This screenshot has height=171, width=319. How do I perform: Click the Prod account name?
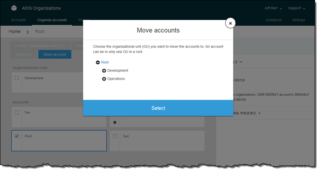pyautogui.click(x=28, y=136)
